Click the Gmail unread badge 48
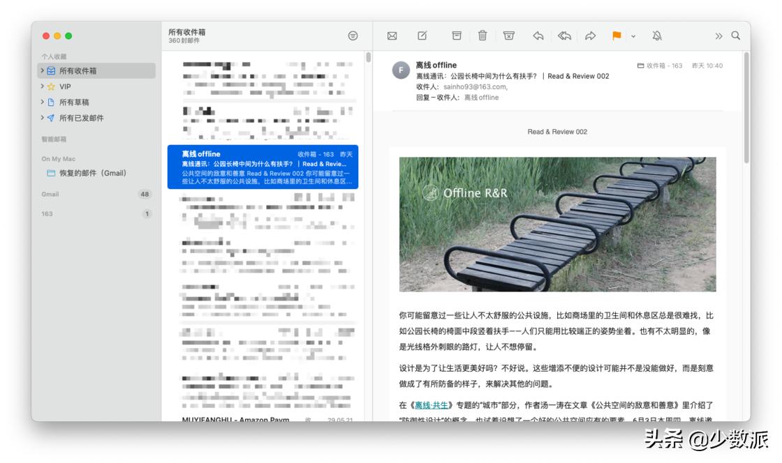This screenshot has width=782, height=463. (x=145, y=194)
